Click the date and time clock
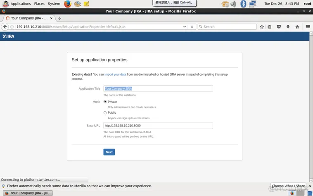 [282, 4]
